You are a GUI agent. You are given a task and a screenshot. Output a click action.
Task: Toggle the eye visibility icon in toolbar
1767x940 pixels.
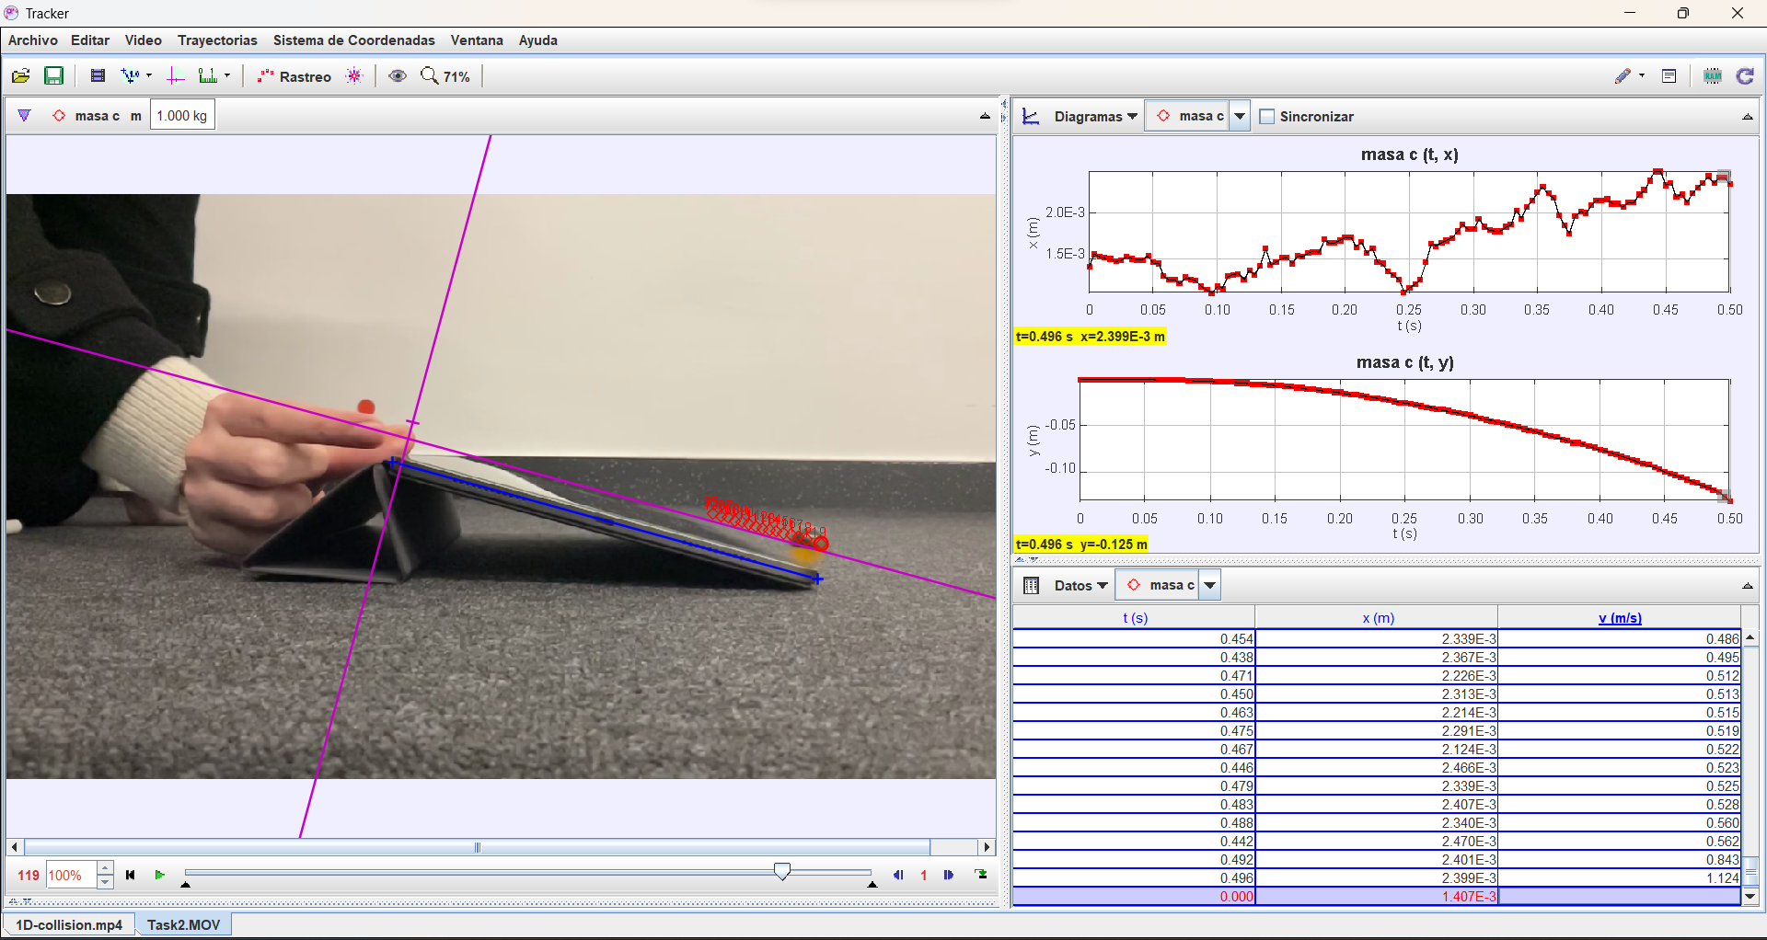(398, 76)
